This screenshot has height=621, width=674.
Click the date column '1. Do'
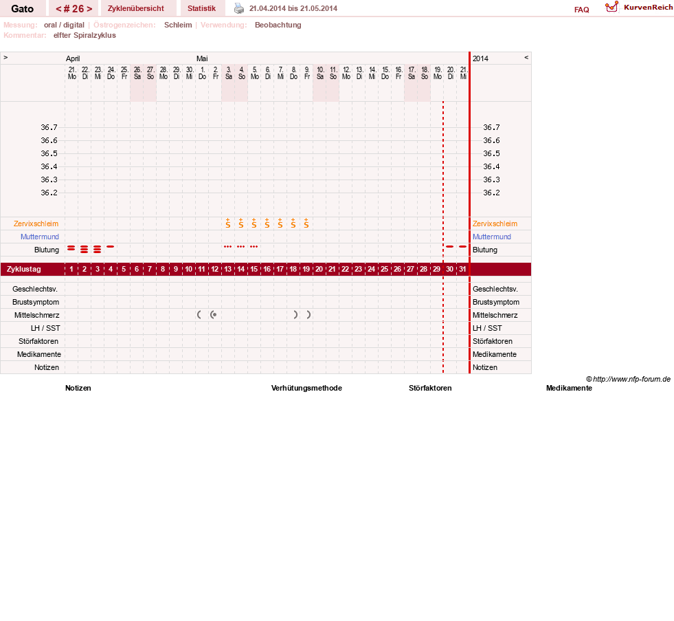pyautogui.click(x=202, y=73)
